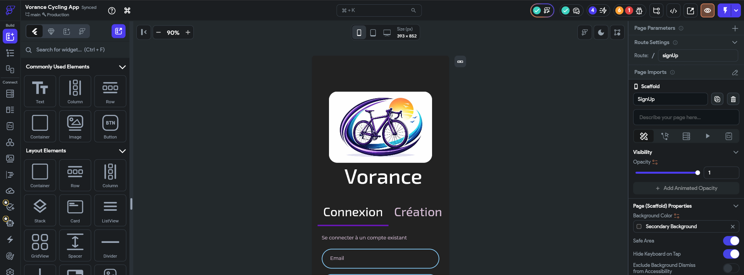Select desktop device canvas size

tap(387, 32)
